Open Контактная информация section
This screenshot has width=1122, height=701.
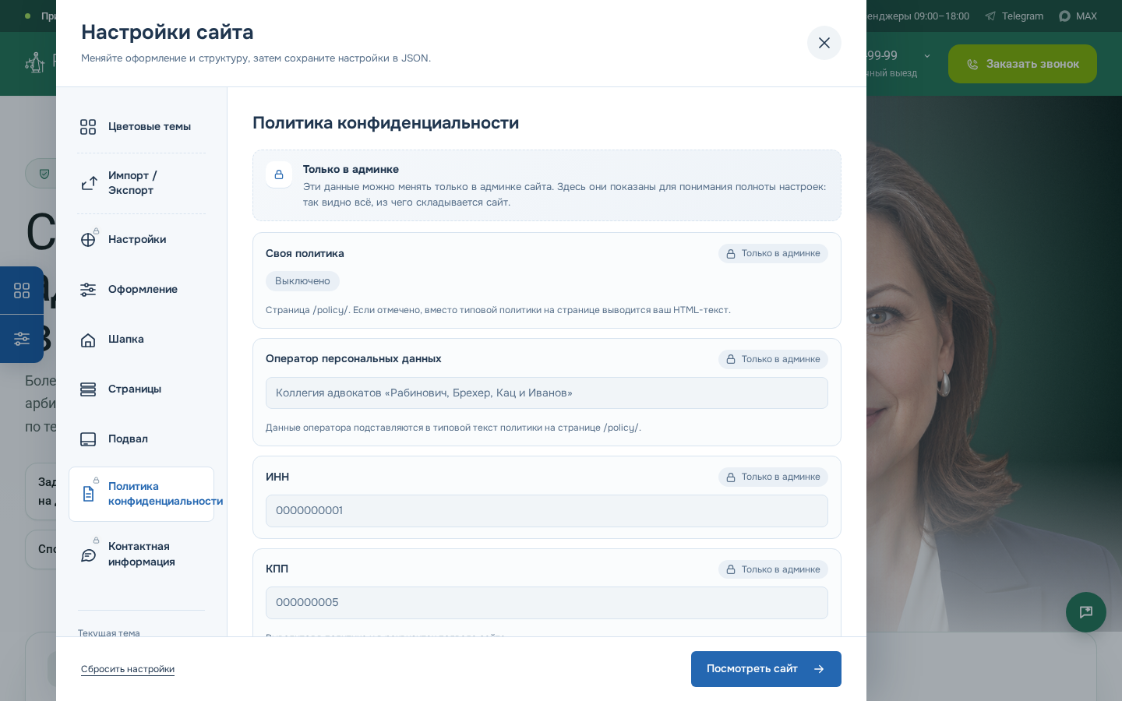(141, 554)
